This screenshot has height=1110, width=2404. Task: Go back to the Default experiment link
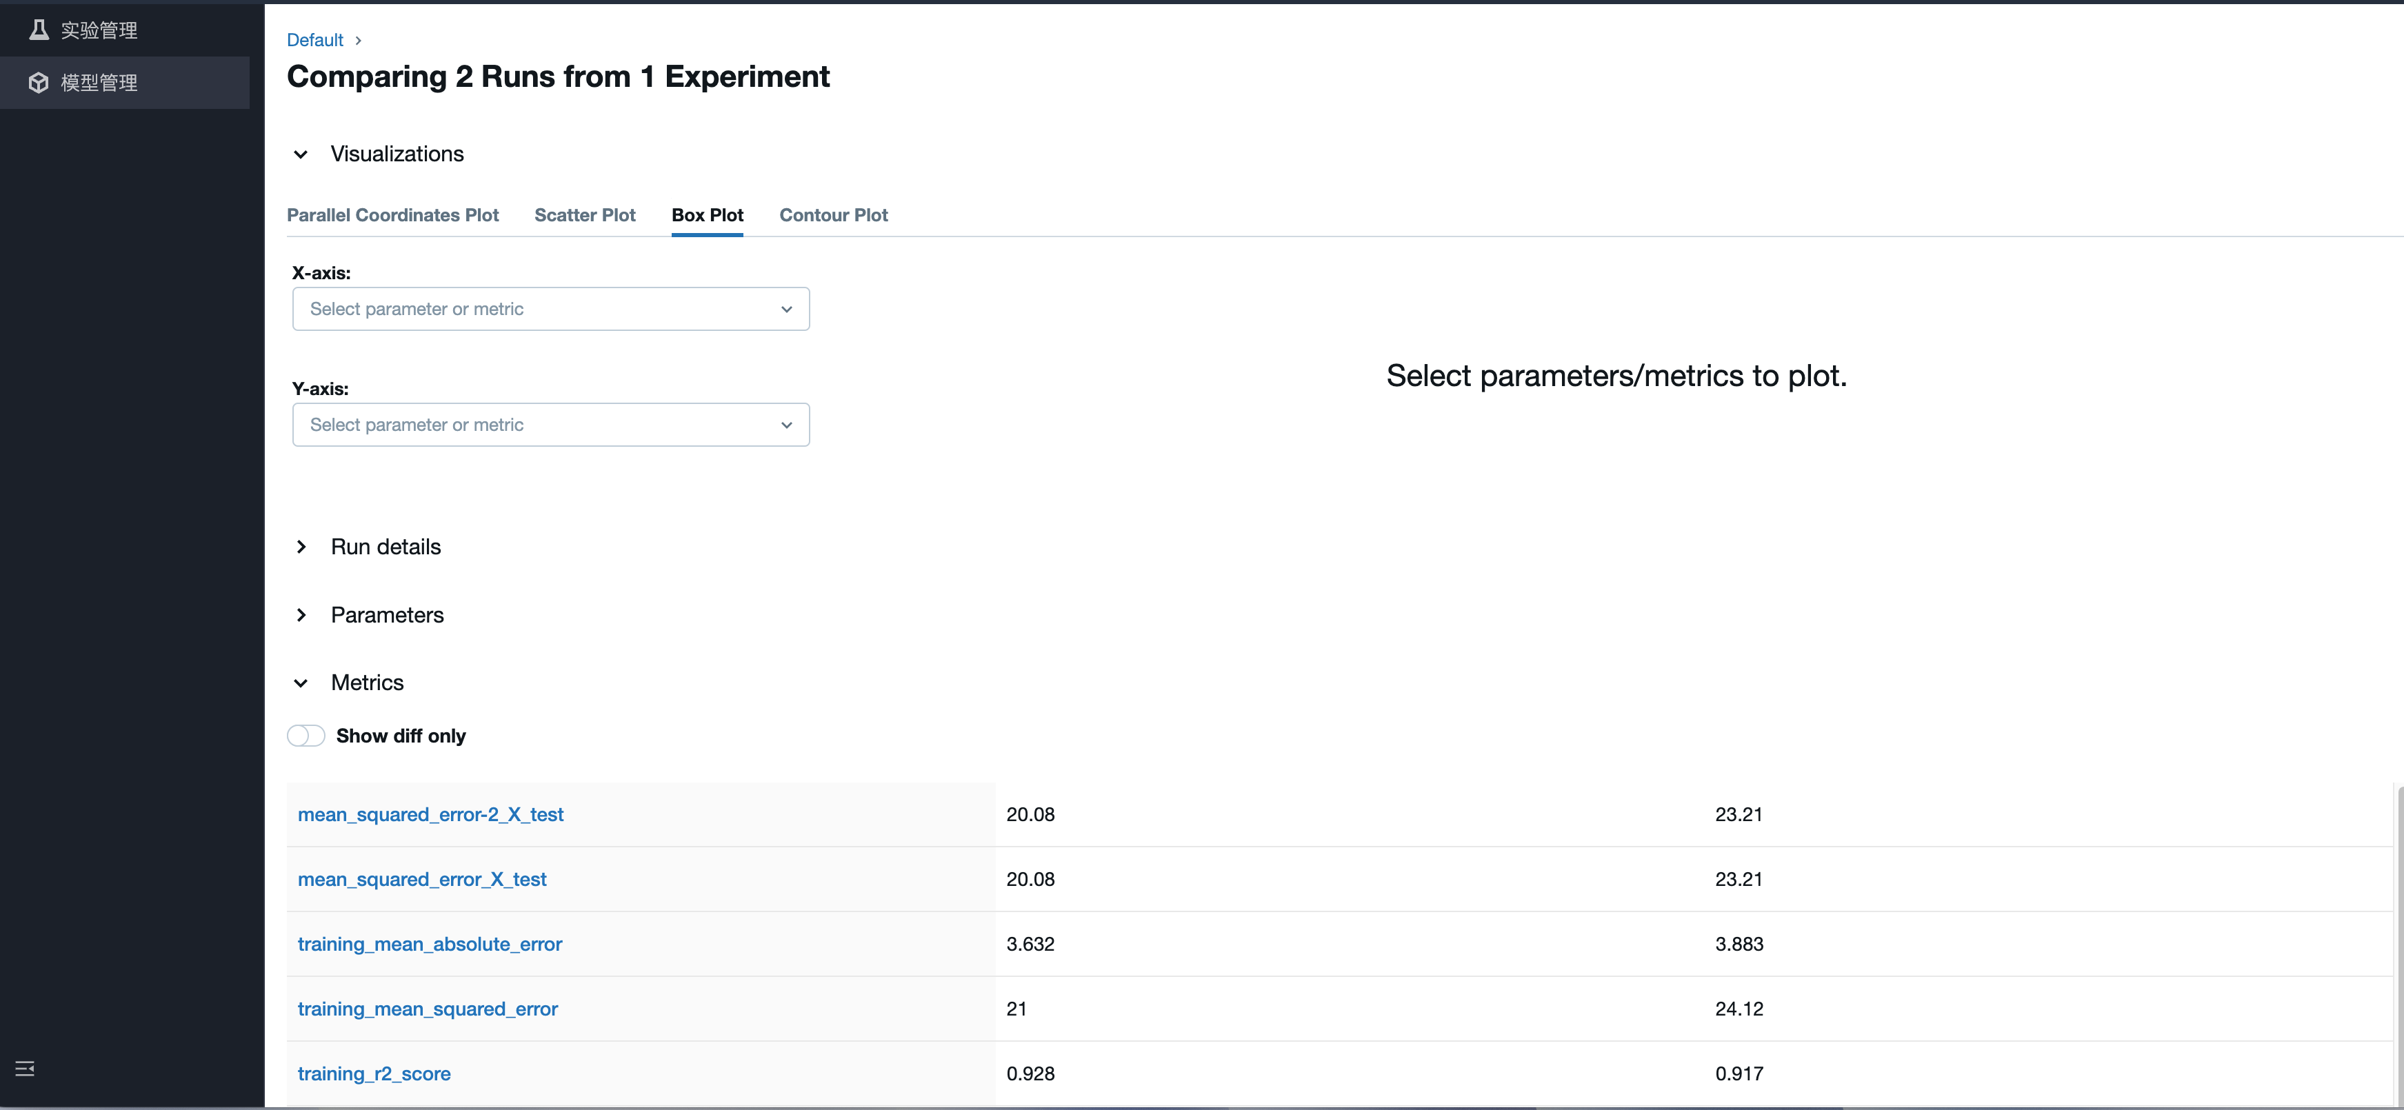(x=314, y=40)
